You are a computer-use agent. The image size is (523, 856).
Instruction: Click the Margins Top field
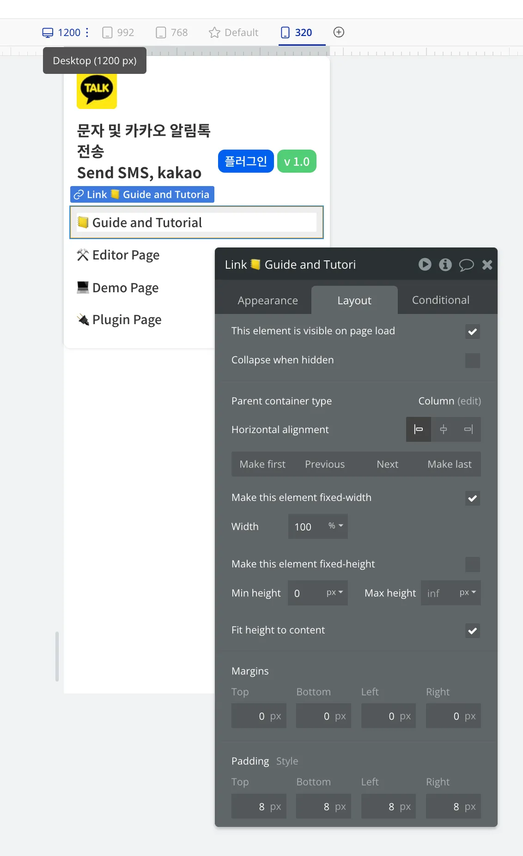(259, 716)
